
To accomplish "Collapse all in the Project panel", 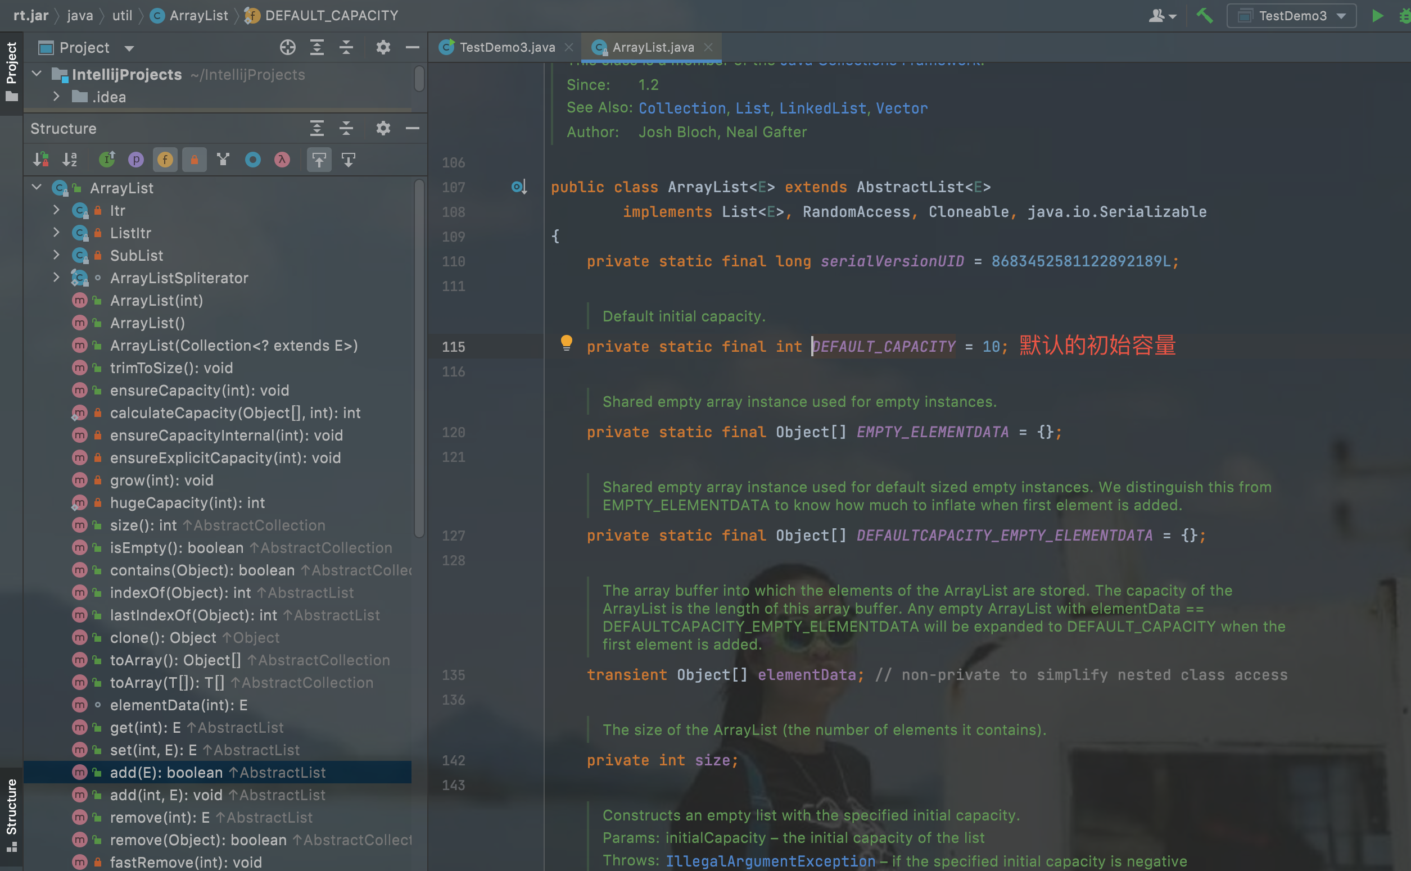I will tap(346, 47).
